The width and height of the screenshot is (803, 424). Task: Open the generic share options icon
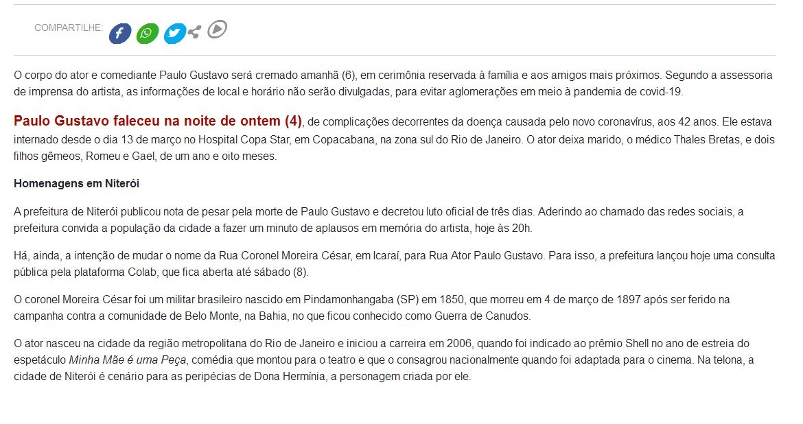tap(195, 32)
